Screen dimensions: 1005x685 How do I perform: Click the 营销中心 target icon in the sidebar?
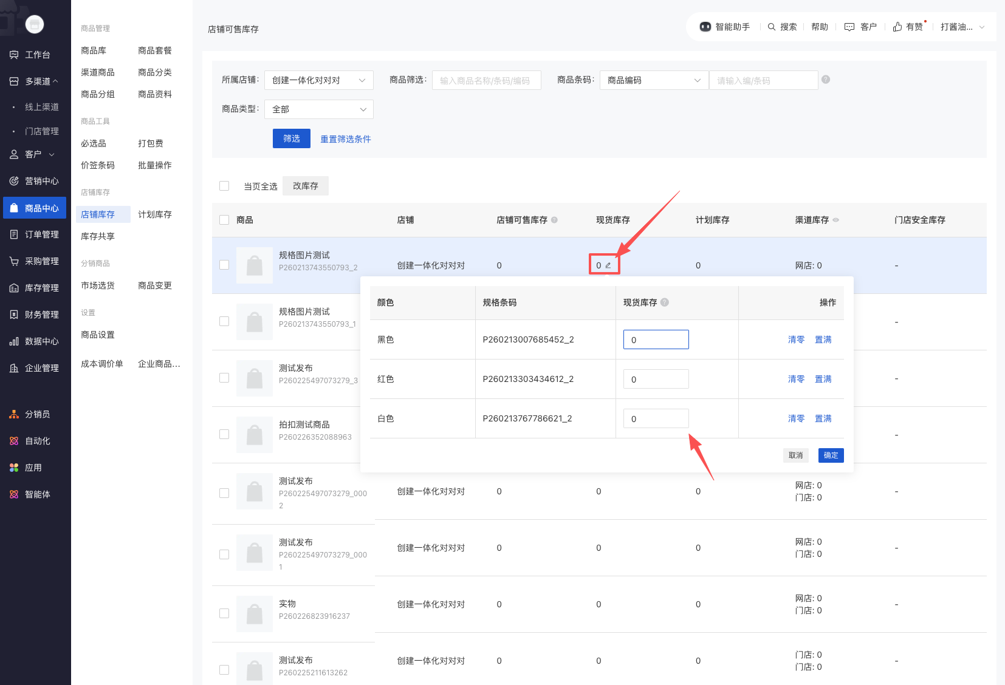14,181
